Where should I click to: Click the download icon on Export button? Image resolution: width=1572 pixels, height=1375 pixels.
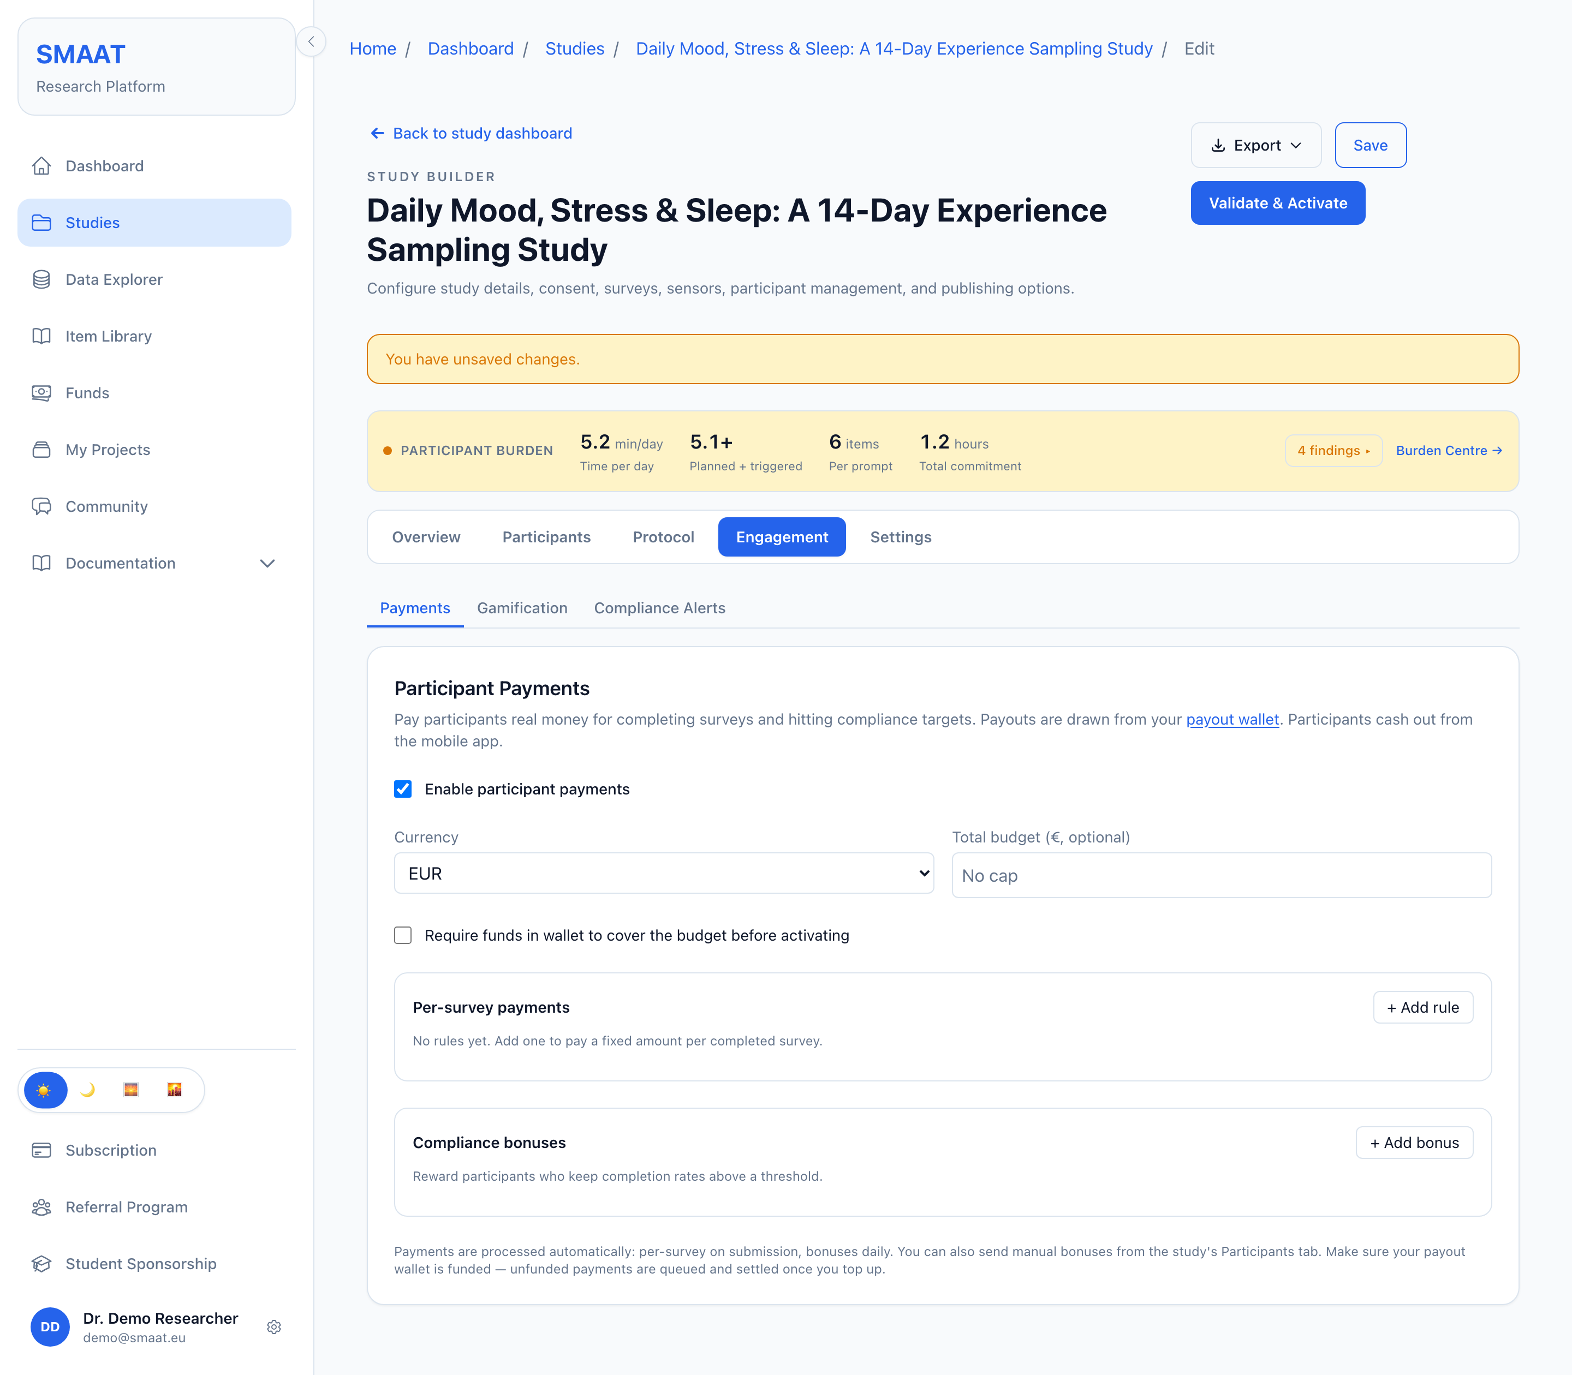click(x=1217, y=146)
